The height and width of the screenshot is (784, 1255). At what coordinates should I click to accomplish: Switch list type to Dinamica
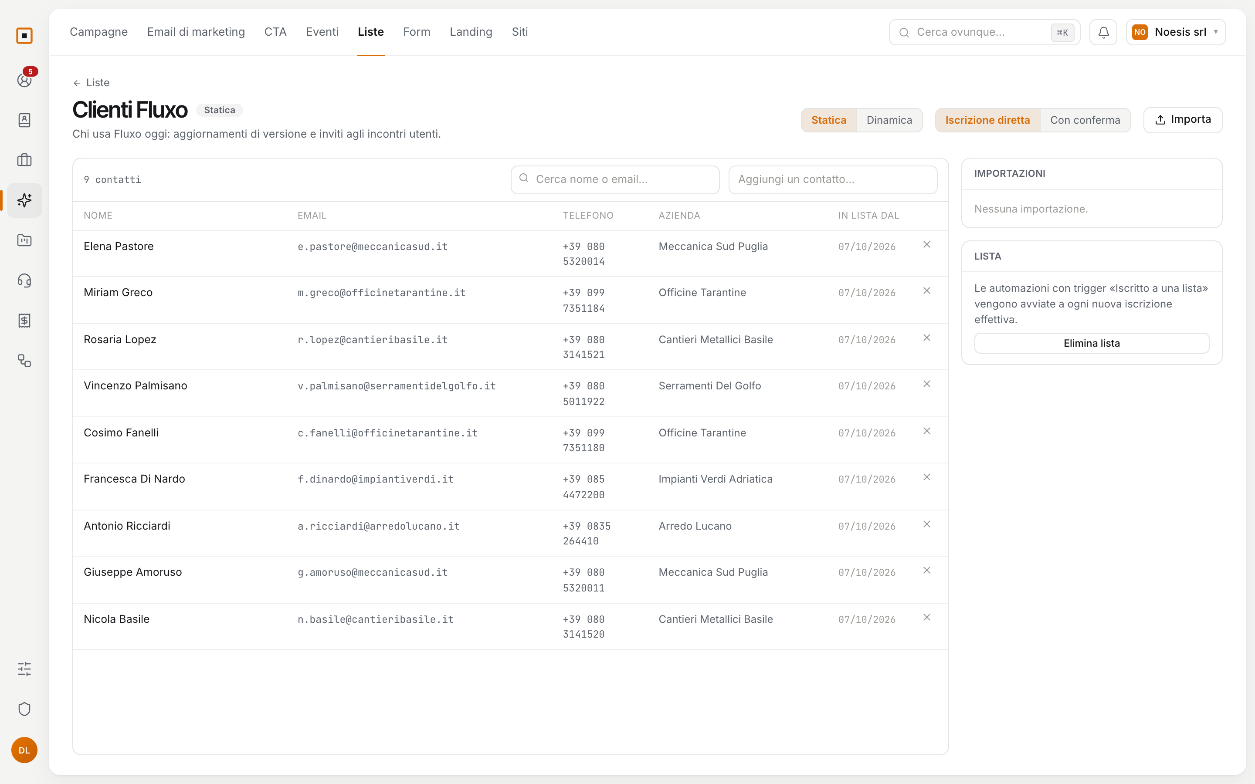point(889,120)
